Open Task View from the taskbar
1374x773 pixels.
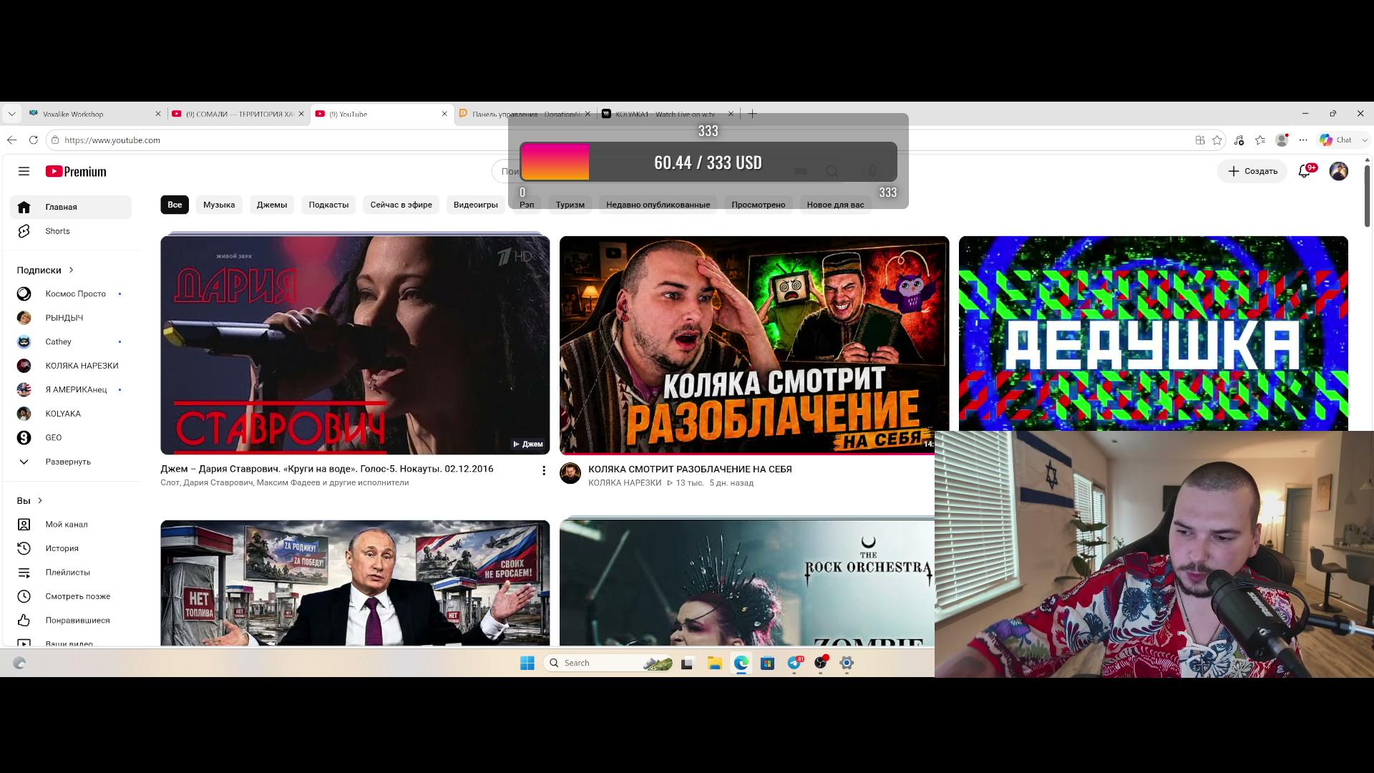point(687,663)
